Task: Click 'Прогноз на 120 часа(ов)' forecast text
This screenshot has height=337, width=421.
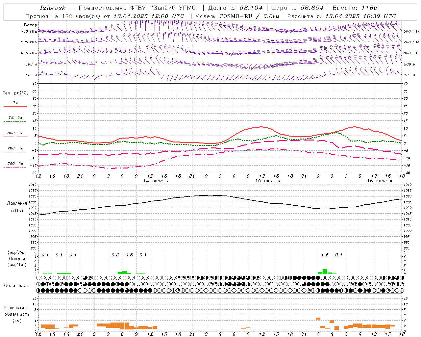Action: coord(63,16)
